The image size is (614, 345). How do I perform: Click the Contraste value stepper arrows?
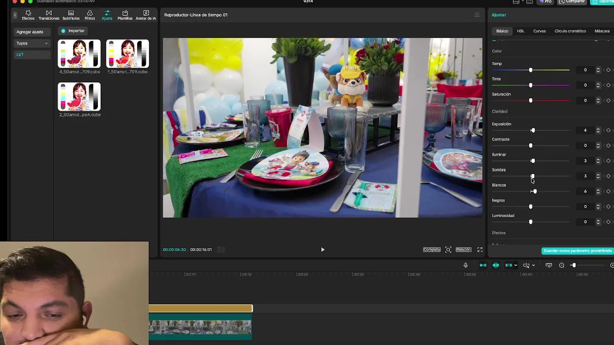(x=598, y=146)
